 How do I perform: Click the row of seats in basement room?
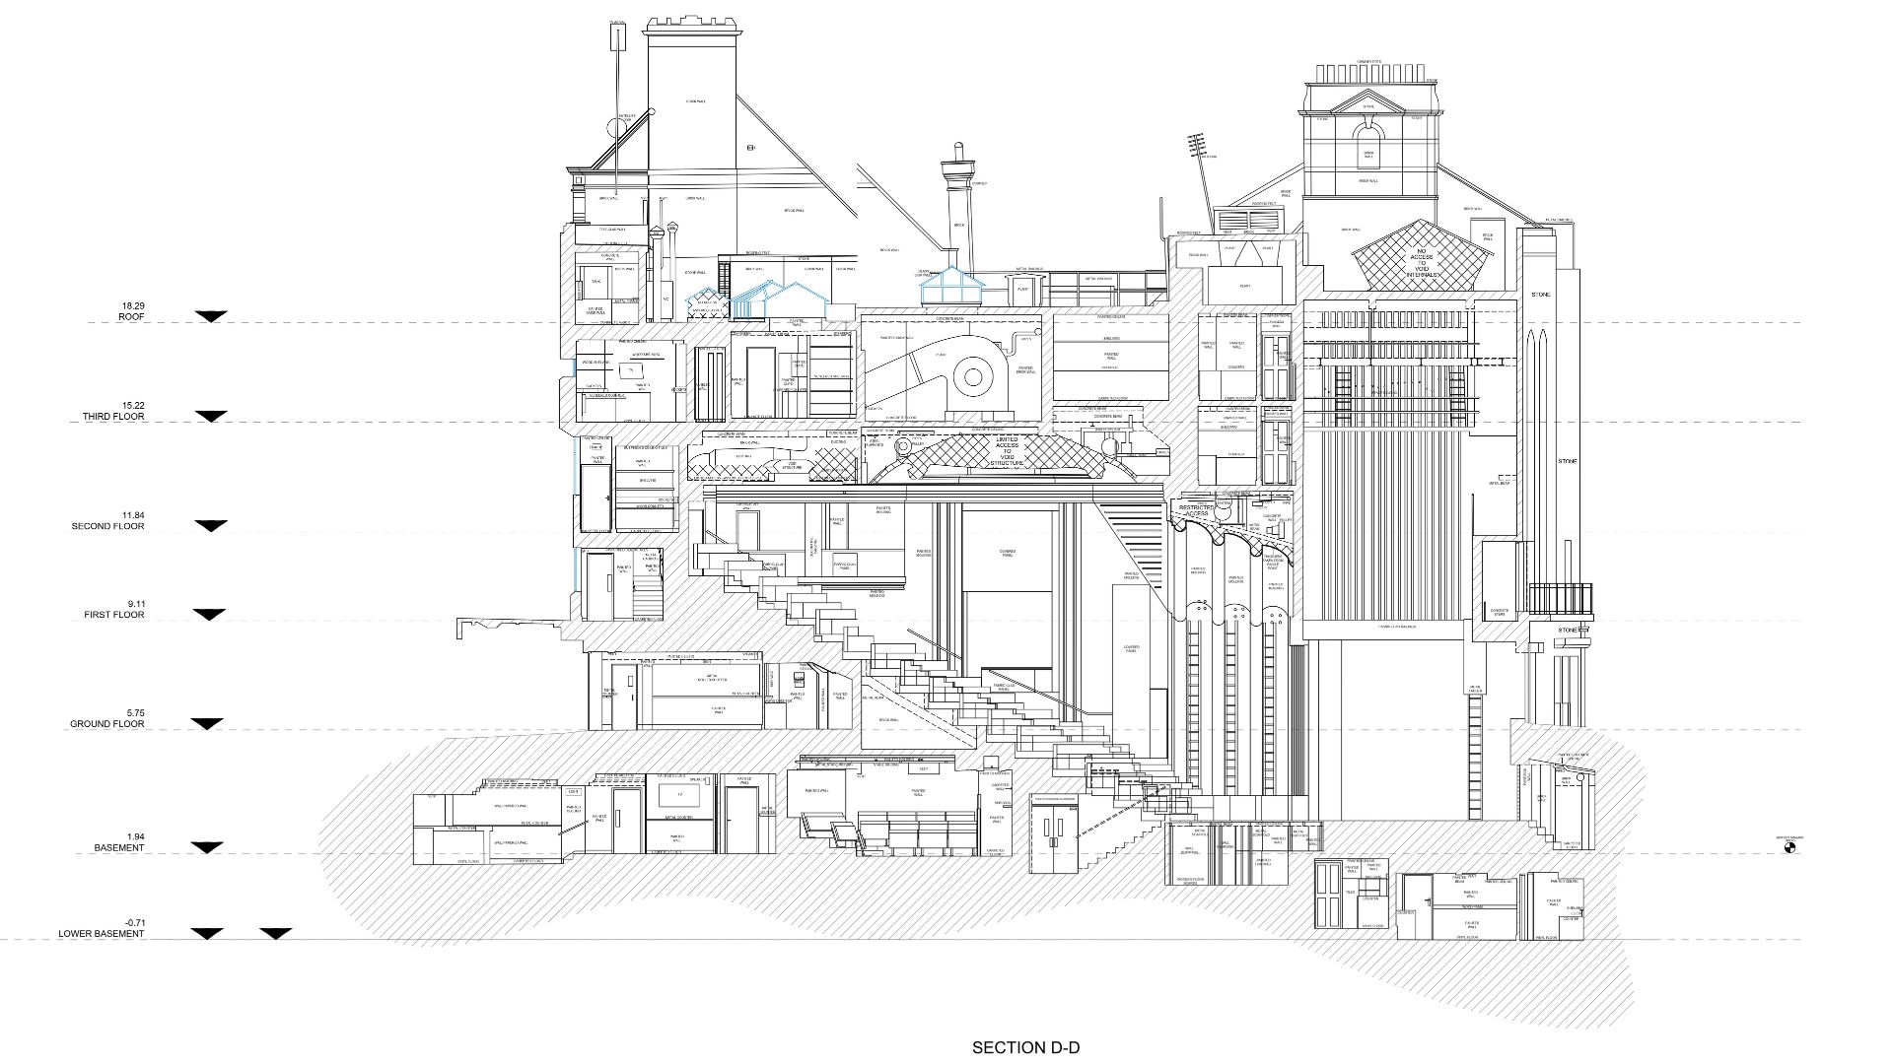pyautogui.click(x=916, y=833)
